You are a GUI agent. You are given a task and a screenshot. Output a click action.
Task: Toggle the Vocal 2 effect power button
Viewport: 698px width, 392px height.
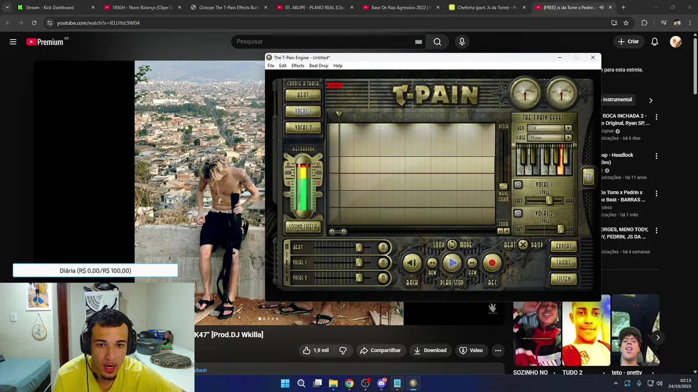click(x=518, y=213)
